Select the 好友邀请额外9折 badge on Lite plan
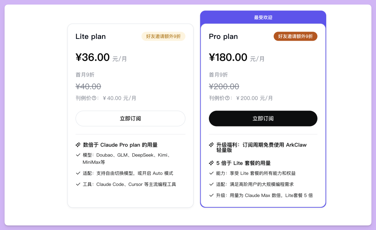This screenshot has height=230, width=376. (163, 36)
